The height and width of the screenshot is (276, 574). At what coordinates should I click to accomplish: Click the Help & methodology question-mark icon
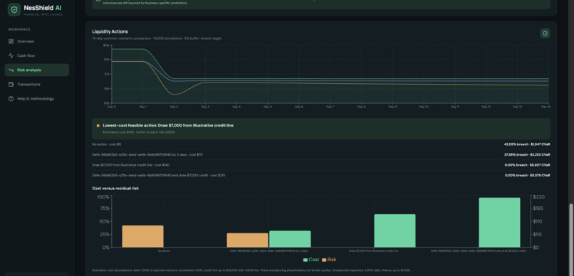pos(11,99)
